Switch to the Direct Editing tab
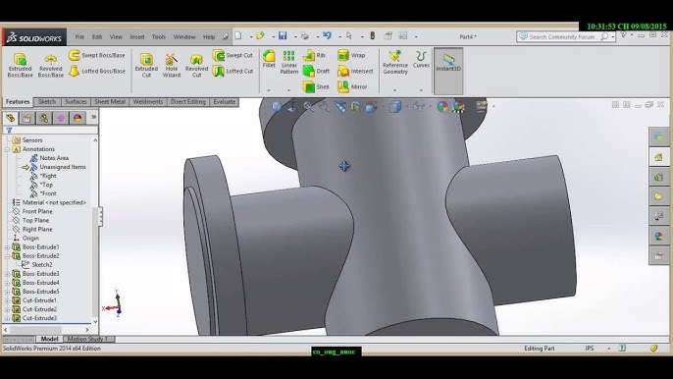Viewport: 673px width, 379px height. click(x=187, y=102)
